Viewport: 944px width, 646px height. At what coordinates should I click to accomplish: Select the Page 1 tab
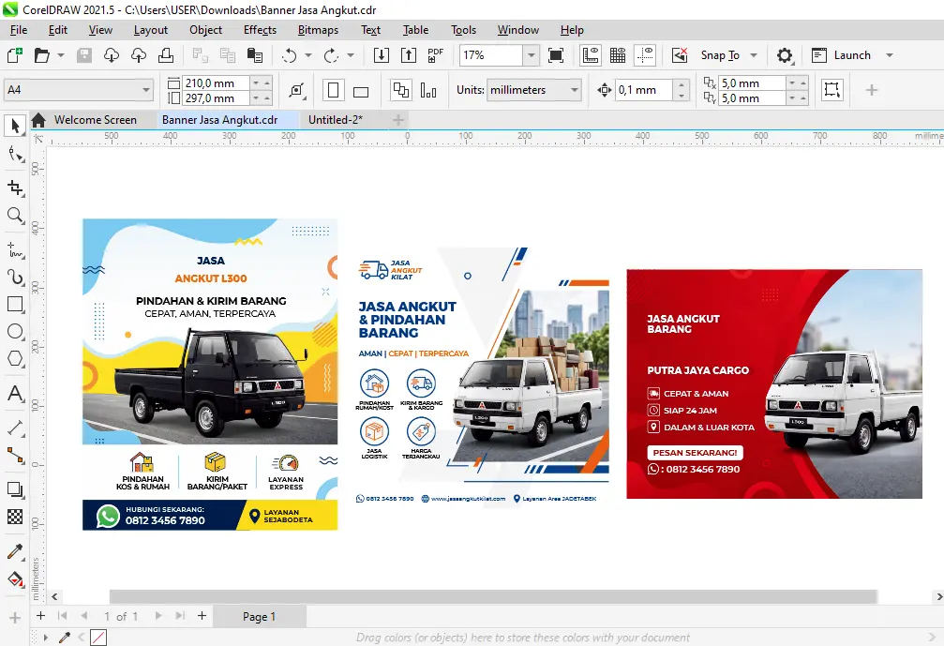point(259,617)
